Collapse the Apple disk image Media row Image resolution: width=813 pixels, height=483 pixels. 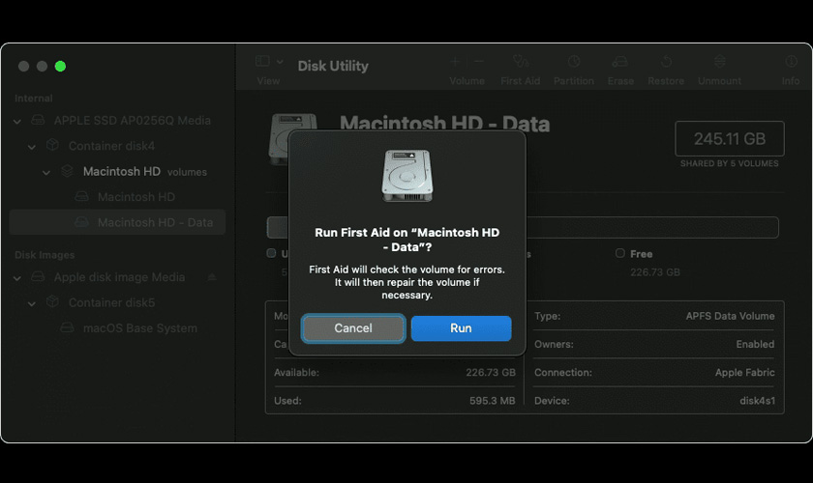pyautogui.click(x=17, y=278)
